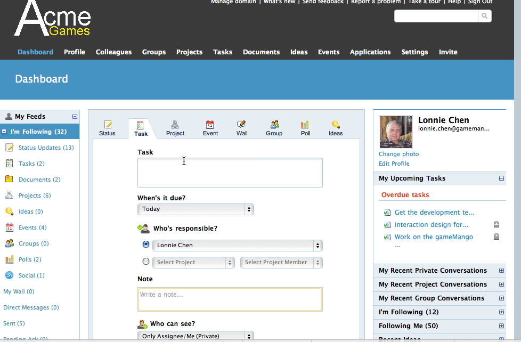Go to the Documents menu item
Screen dimensions: 521x342
[x=261, y=52]
